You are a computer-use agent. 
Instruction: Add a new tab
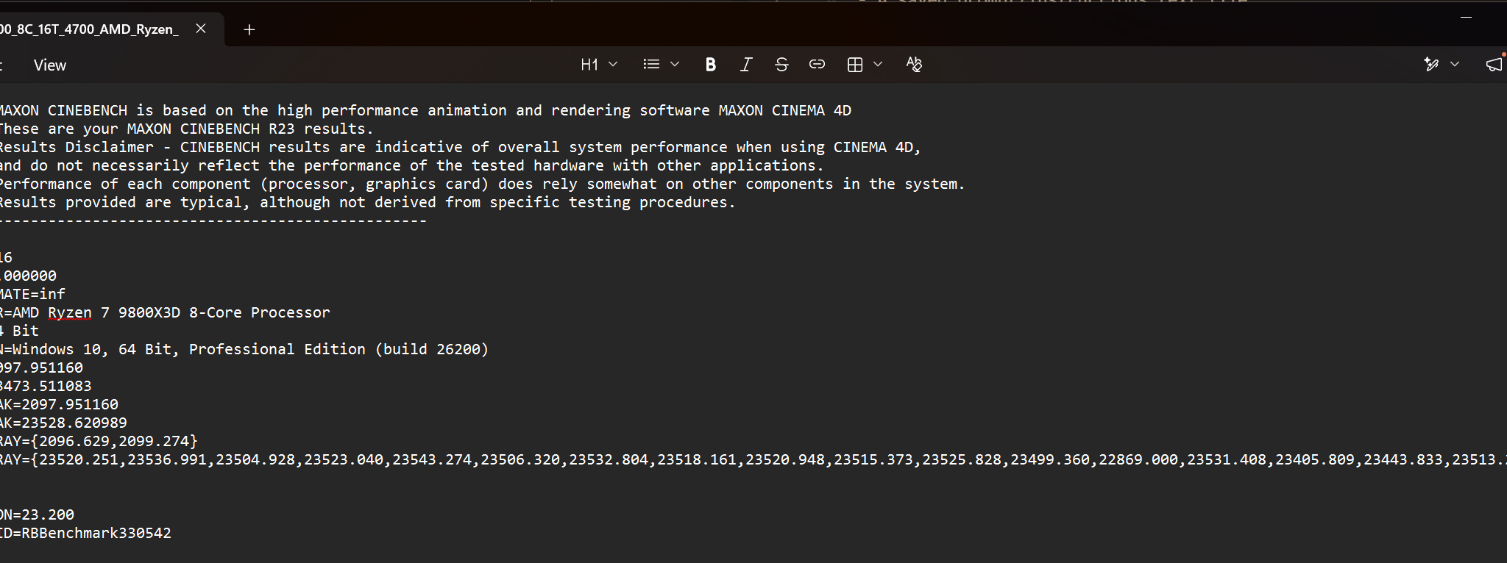tap(249, 29)
